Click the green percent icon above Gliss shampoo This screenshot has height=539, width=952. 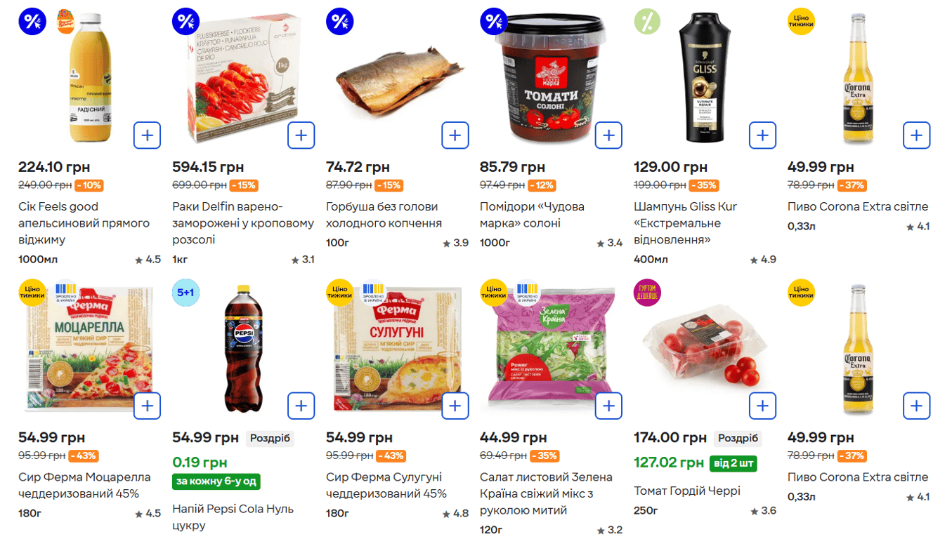tap(646, 21)
